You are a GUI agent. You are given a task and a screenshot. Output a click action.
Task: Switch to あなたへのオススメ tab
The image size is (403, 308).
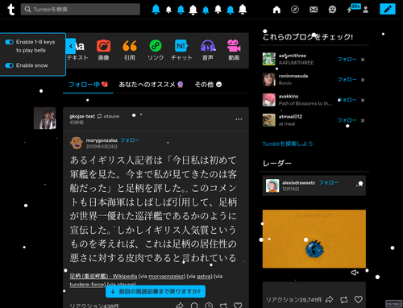point(151,85)
